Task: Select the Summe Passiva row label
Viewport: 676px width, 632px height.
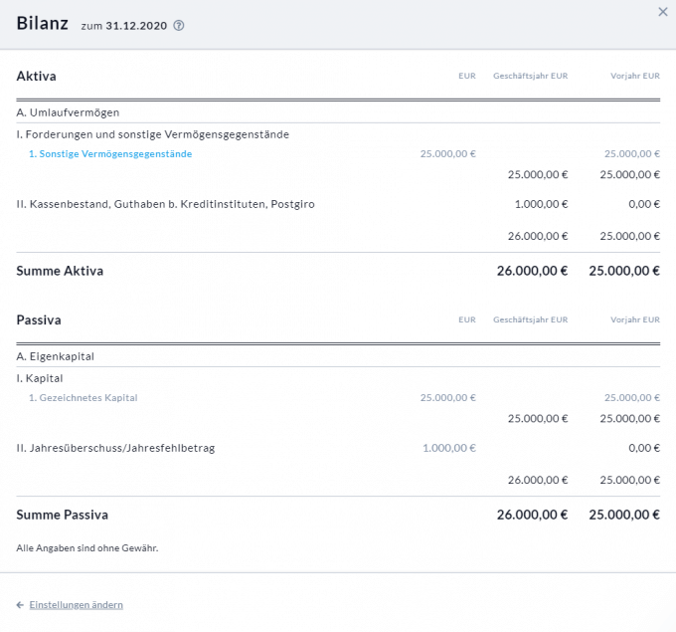Action: tap(63, 515)
